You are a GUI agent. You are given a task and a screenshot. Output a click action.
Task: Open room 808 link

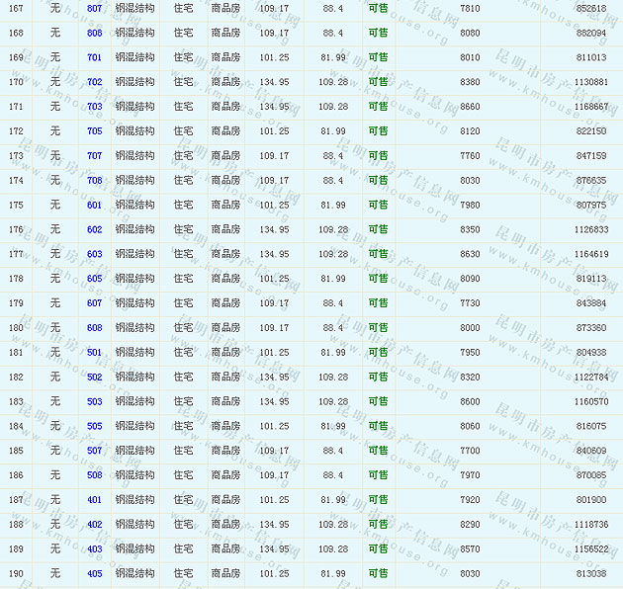[94, 33]
